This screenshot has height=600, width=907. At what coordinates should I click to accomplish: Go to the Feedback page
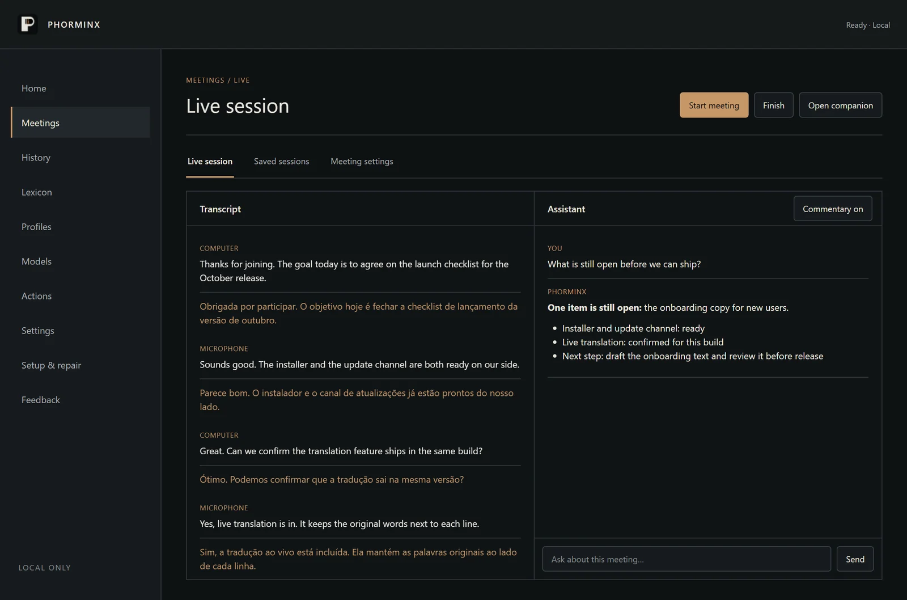(x=80, y=400)
